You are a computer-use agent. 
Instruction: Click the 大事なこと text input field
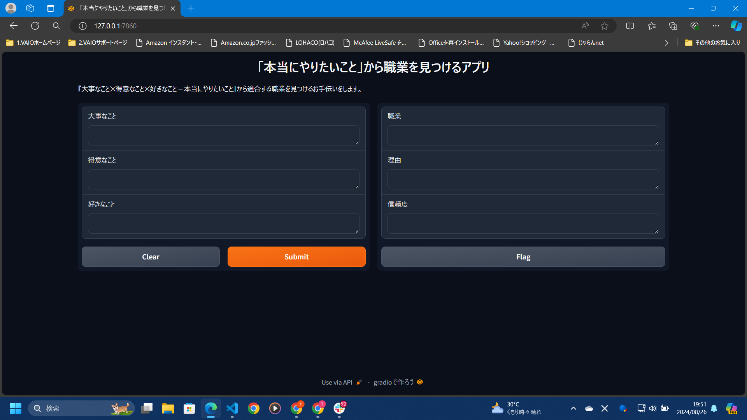[x=223, y=135]
